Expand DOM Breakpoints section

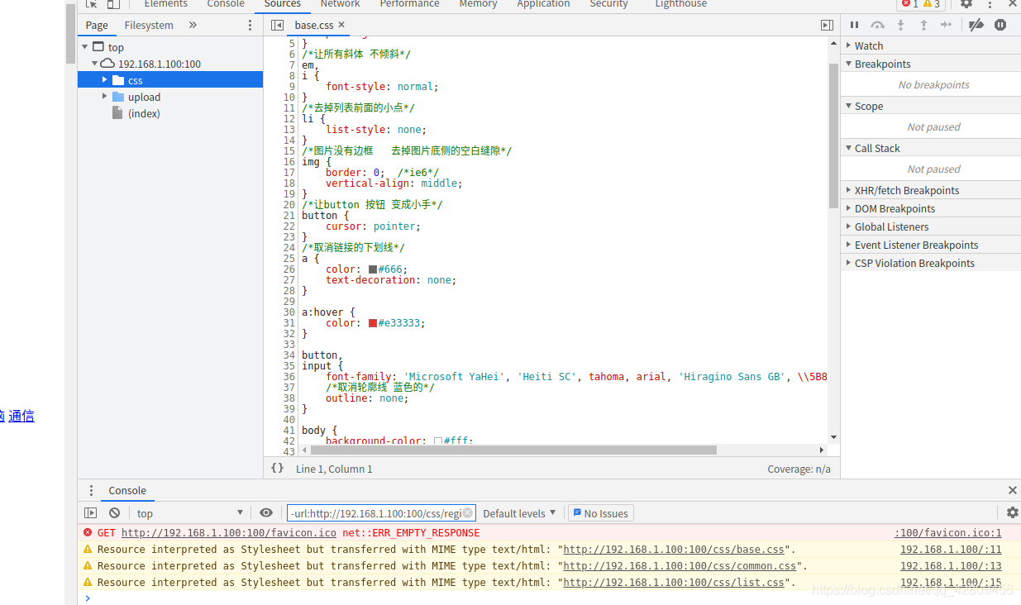(x=931, y=208)
